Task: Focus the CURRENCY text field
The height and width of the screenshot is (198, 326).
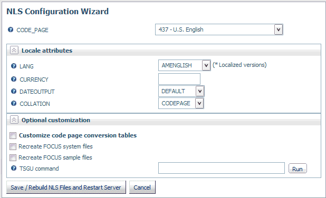Action: pyautogui.click(x=179, y=79)
